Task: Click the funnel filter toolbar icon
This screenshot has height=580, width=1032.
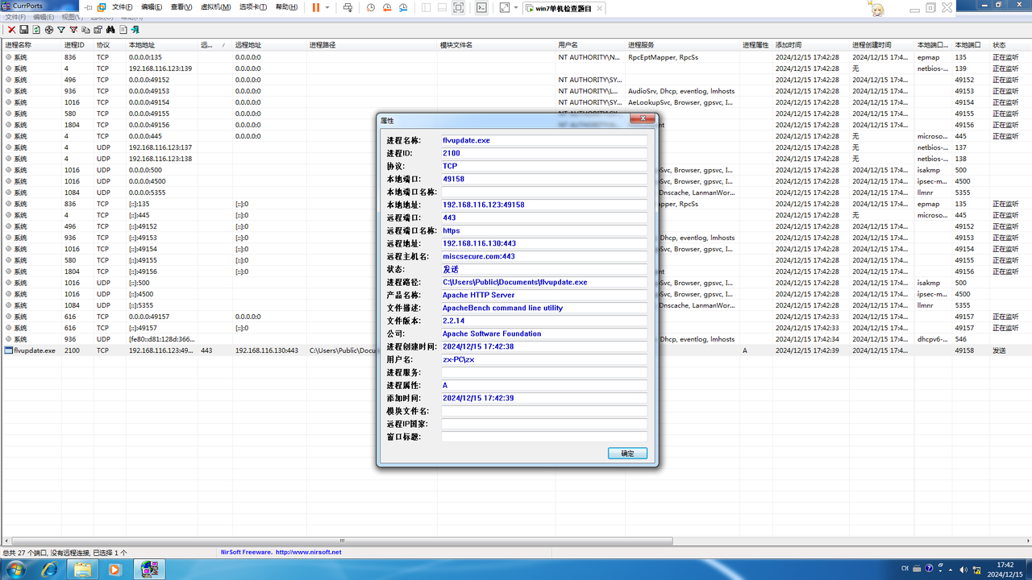Action: click(61, 30)
